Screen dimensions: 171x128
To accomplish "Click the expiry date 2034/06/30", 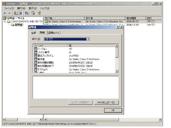I will (132, 22).
